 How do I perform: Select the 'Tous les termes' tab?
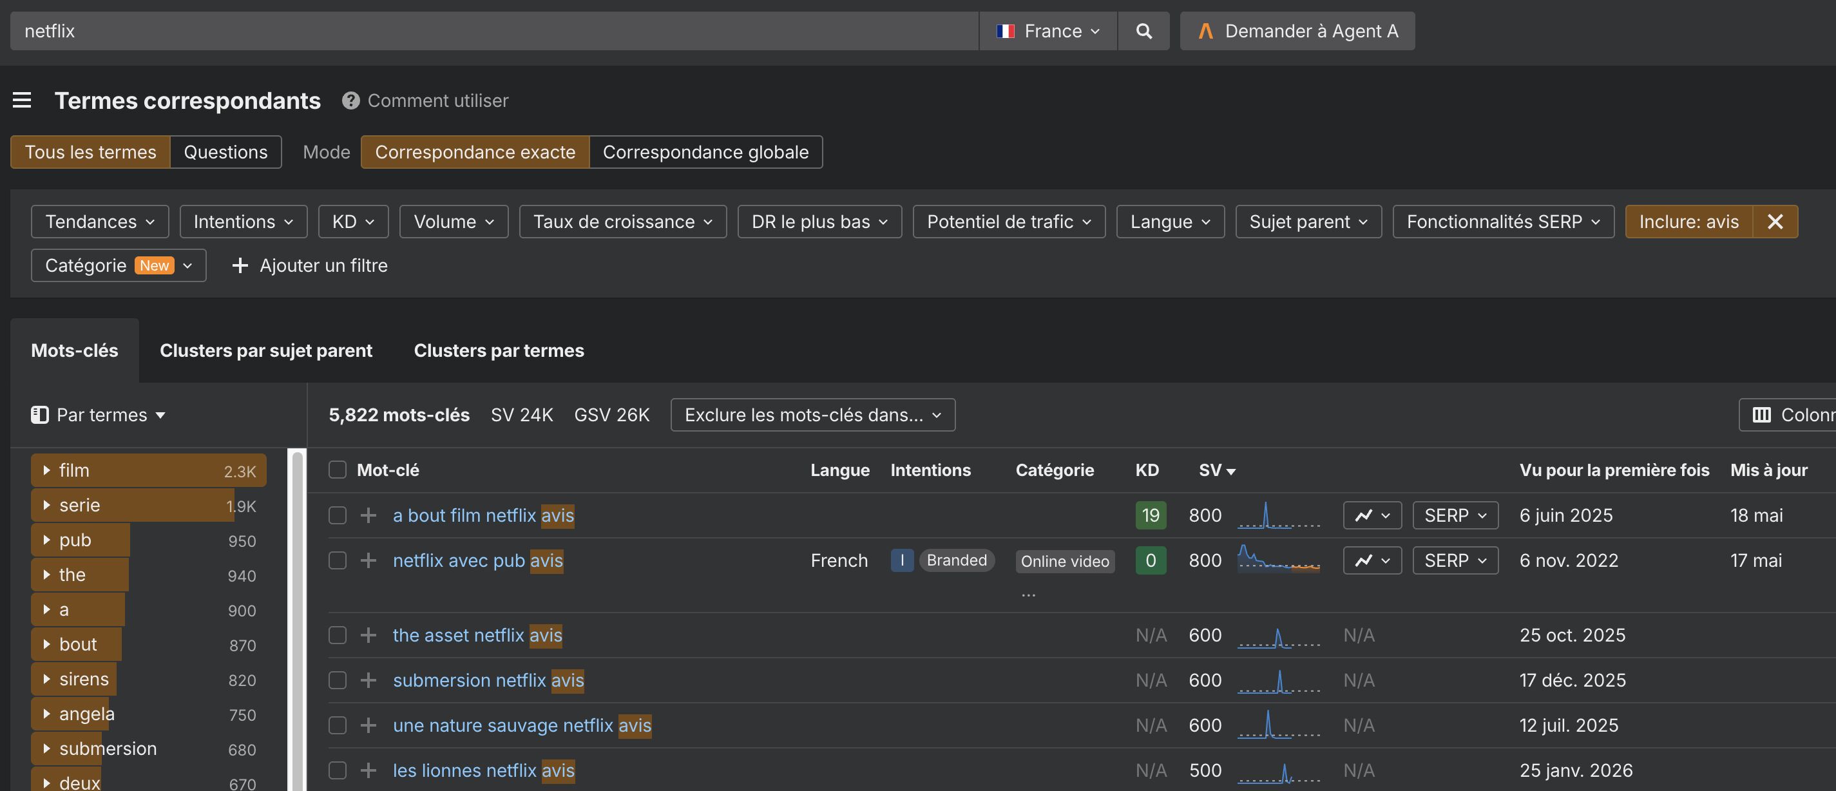[91, 152]
